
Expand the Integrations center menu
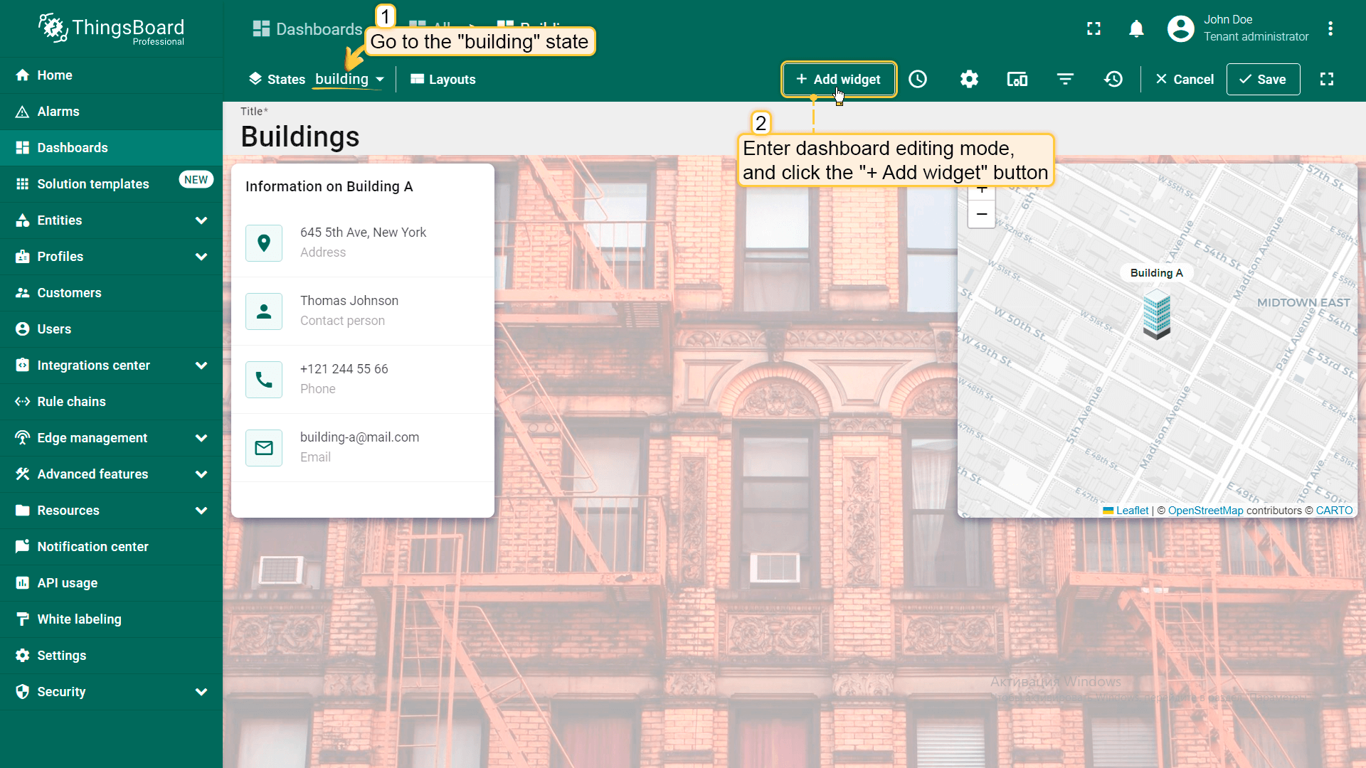(201, 366)
